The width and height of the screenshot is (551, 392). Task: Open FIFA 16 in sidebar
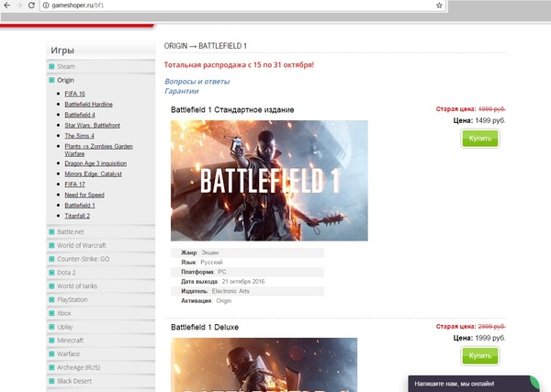[x=76, y=94]
